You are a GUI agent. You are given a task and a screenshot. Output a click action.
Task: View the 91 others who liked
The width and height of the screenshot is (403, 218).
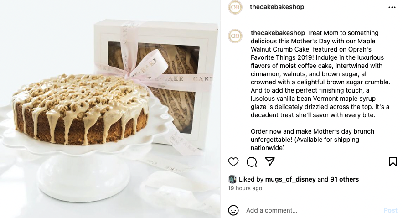point(344,179)
